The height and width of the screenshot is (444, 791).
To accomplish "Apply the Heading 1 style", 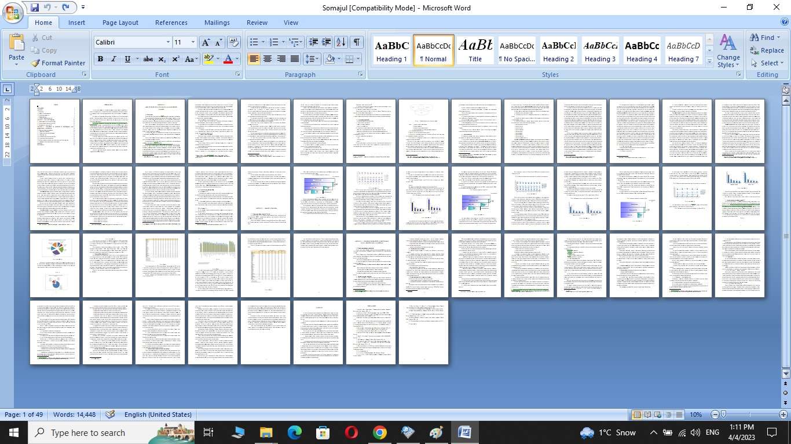I will (x=391, y=51).
